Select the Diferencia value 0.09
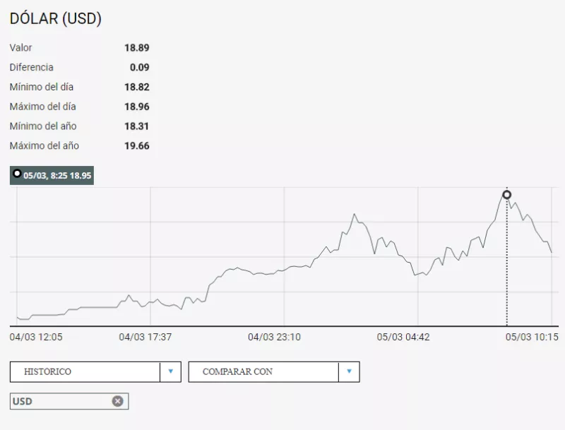This screenshot has height=430, width=565. pos(139,68)
